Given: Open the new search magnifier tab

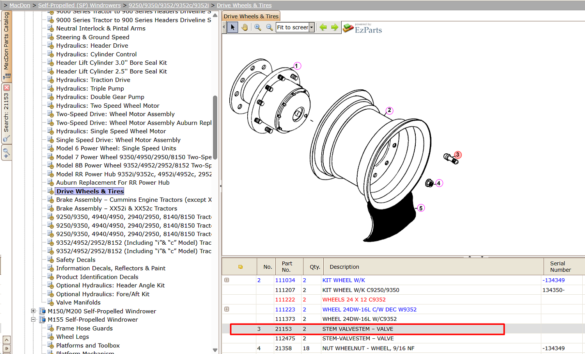Looking at the screenshot, I should [x=7, y=153].
